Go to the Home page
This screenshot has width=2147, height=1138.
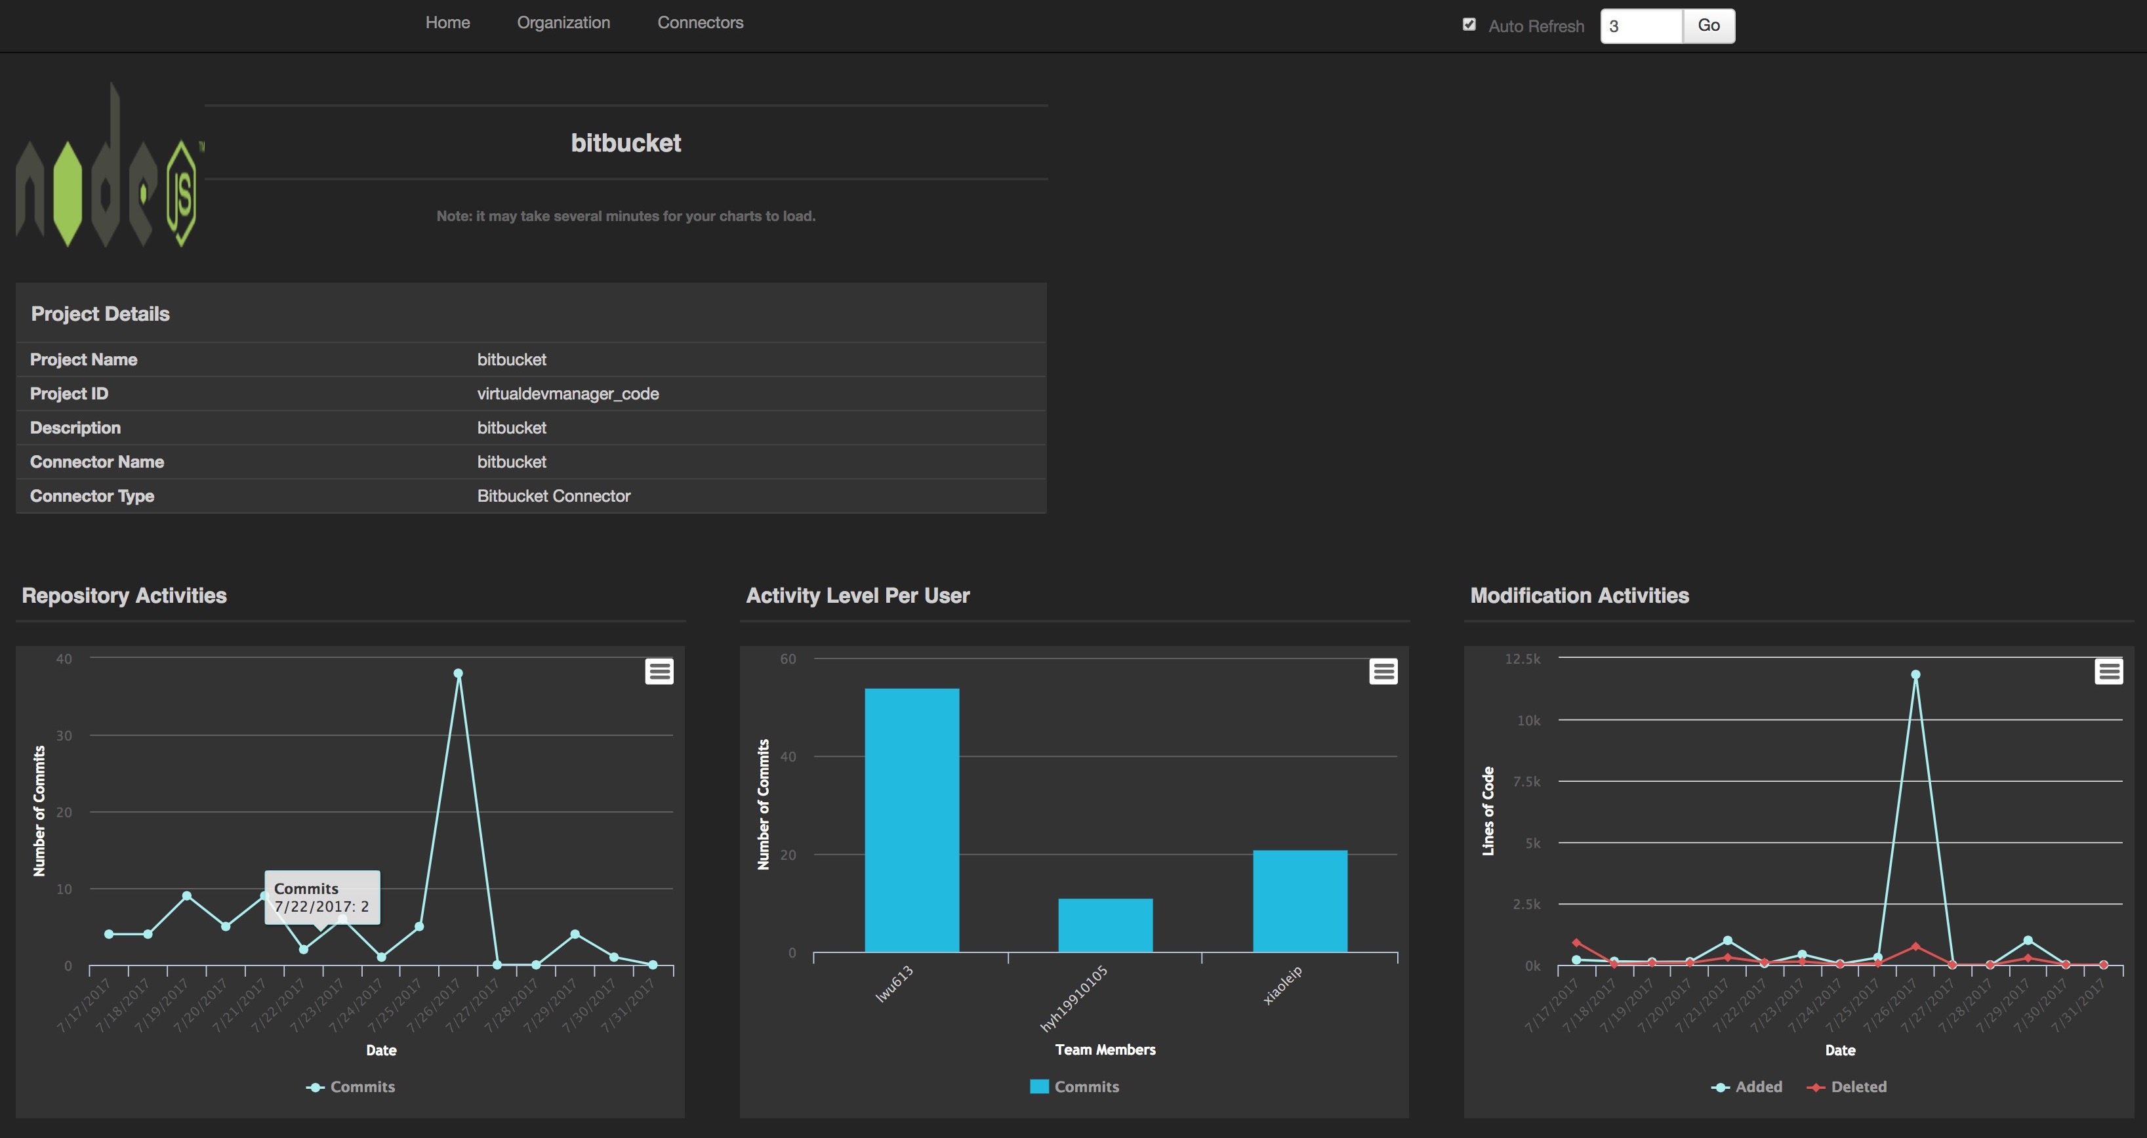pos(447,22)
